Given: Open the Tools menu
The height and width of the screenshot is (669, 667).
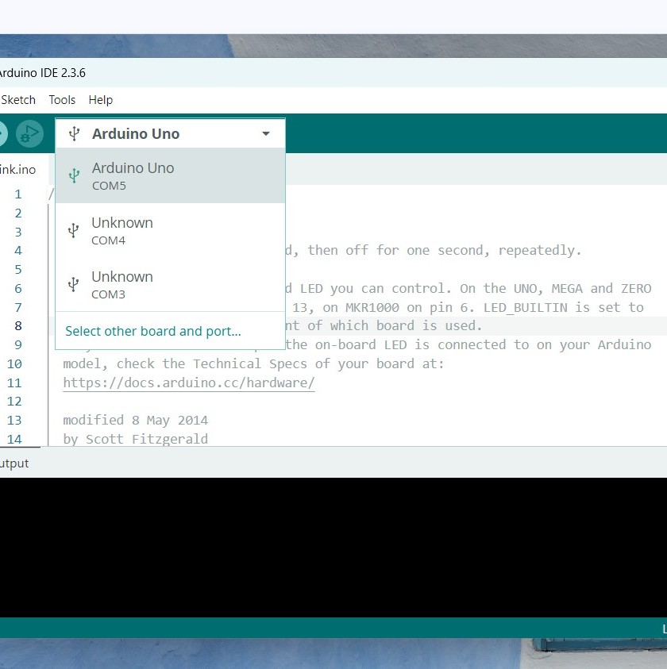Looking at the screenshot, I should (61, 99).
